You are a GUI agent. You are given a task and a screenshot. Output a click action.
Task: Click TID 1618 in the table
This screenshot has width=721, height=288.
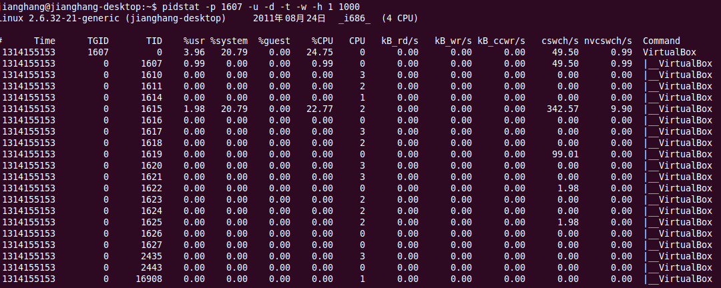152,143
